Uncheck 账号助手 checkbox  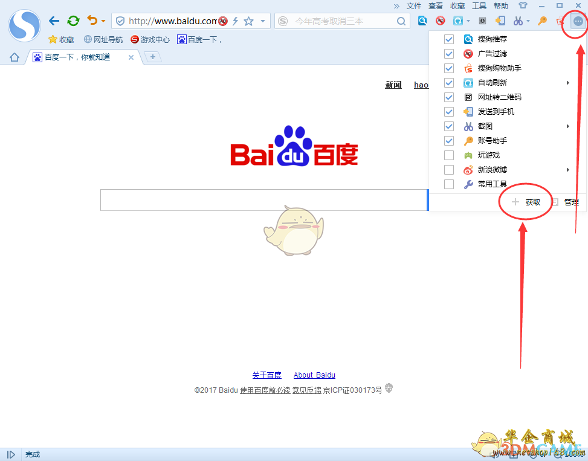(449, 141)
